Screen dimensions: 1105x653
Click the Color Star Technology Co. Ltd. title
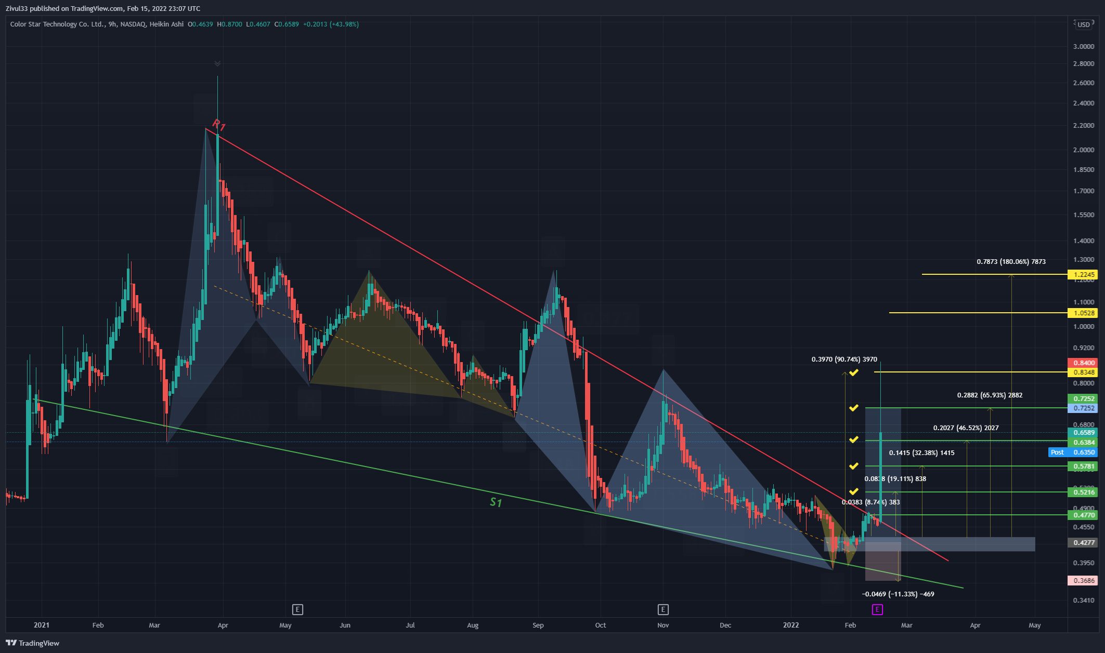coord(57,24)
